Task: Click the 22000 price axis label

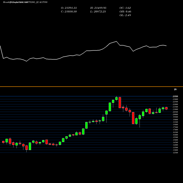Action: [x=175, y=104]
